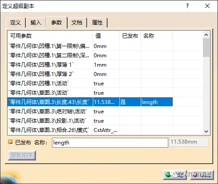The width and height of the screenshot is (218, 184).
Task: Switch to the 定义 tab
Action: point(16,23)
